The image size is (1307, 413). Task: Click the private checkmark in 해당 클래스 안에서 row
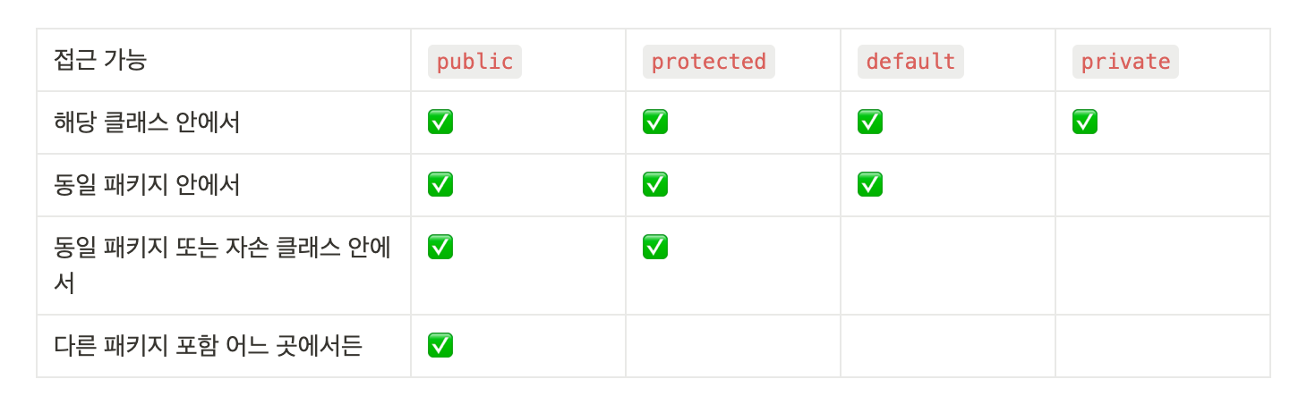coord(1085,122)
